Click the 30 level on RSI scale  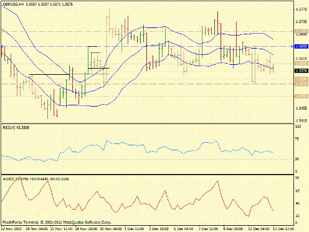pyautogui.click(x=297, y=159)
